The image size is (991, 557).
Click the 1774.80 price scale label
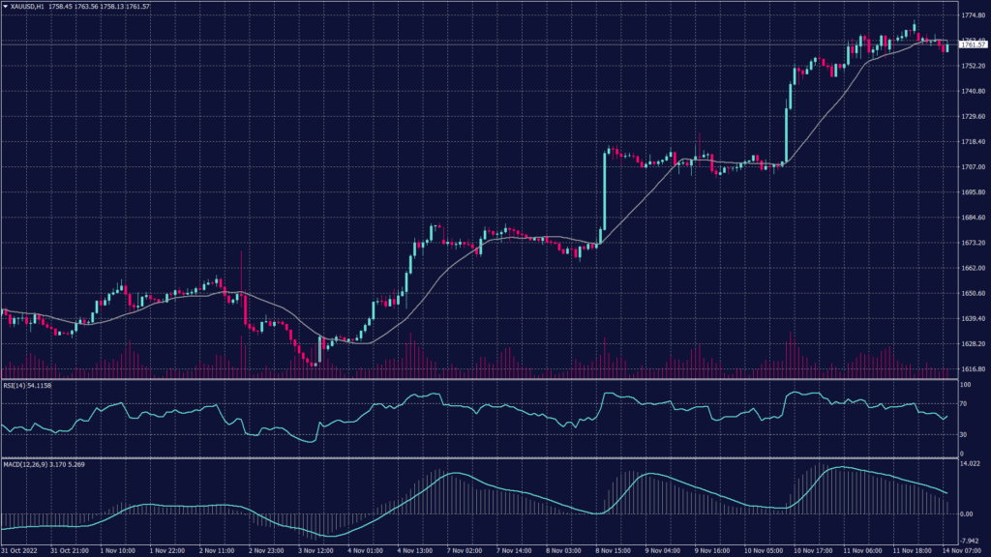[x=973, y=16]
